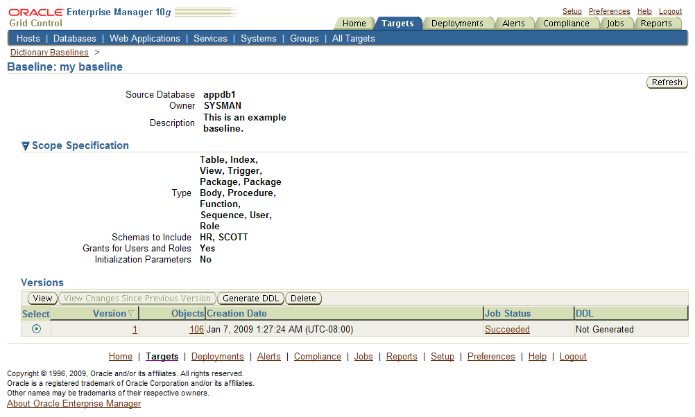Click the footer Setup link
This screenshot has width=695, height=417.
pos(443,356)
